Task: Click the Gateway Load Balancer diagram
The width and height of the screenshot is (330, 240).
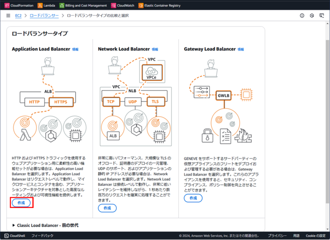Action: (x=221, y=101)
